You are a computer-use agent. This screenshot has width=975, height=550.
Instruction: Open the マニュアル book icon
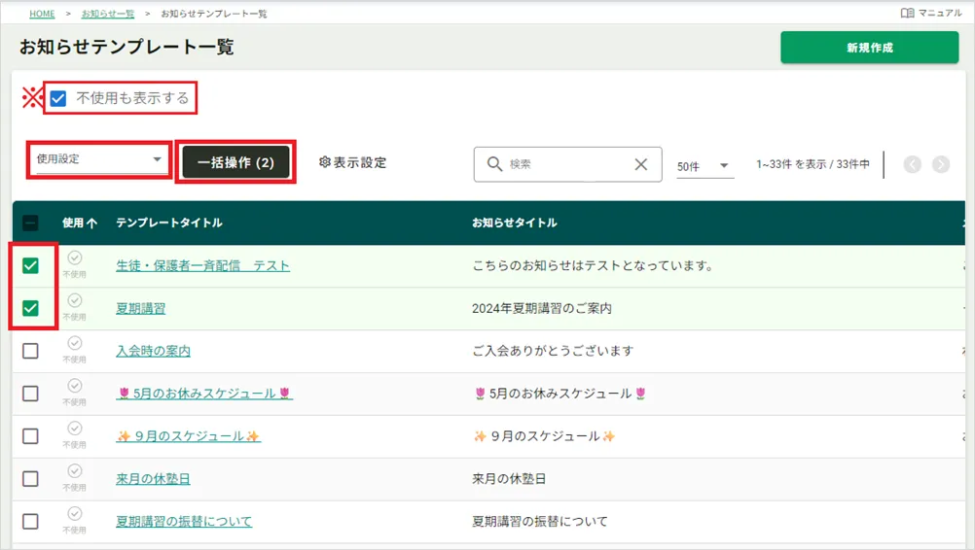point(907,13)
